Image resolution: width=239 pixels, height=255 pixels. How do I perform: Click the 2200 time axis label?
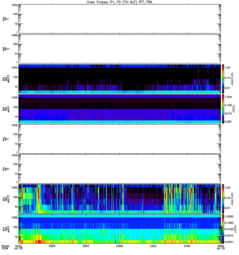(x=18, y=246)
